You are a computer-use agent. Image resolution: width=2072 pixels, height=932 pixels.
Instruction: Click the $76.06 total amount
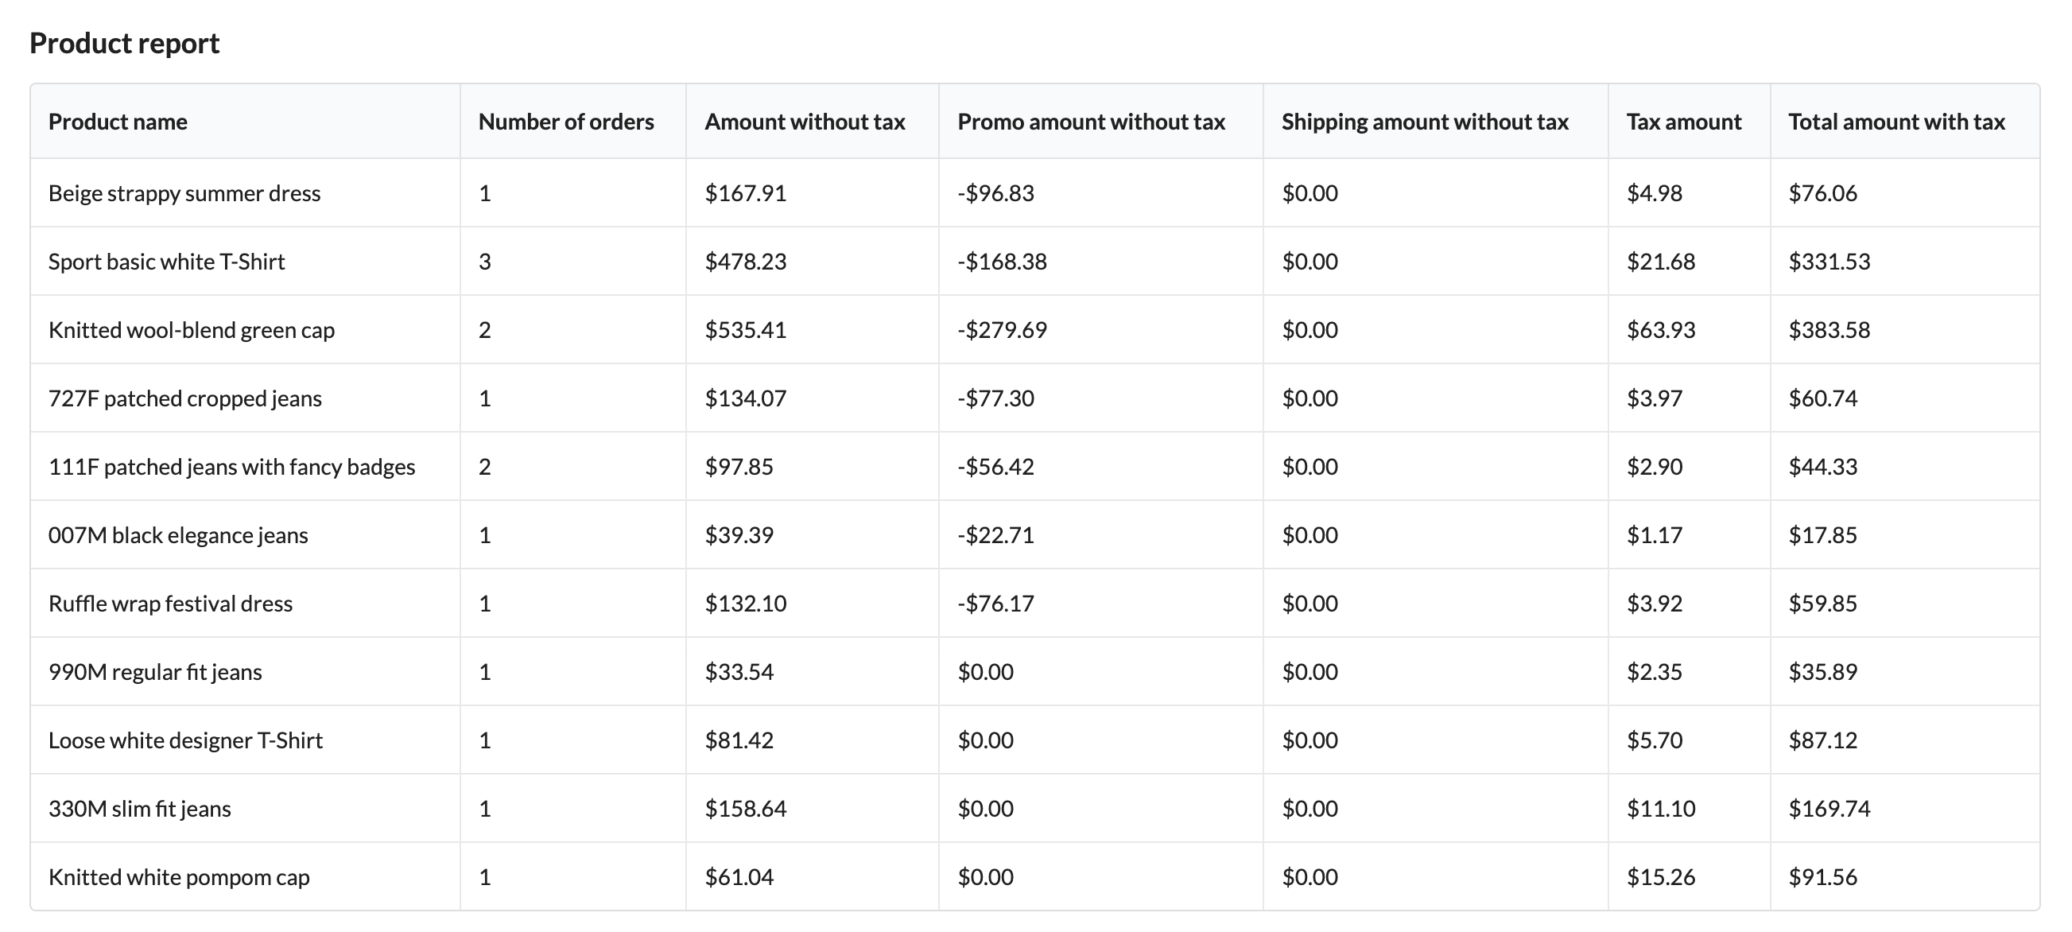(1822, 193)
